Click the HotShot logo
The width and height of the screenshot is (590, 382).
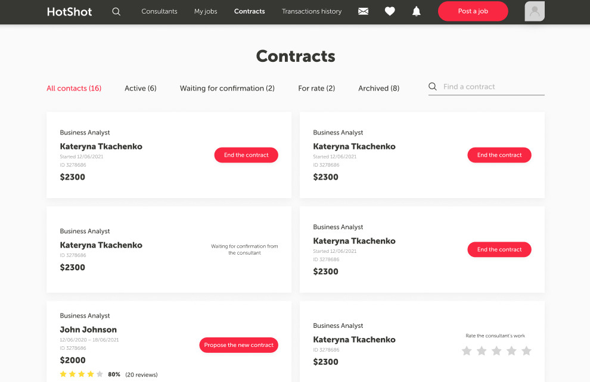(x=69, y=12)
